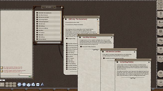
Task: Toggle lock on 01a Alley Entrance window
Action: (112, 38)
